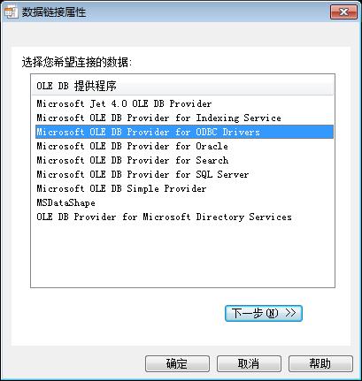The image size is (362, 381).
Task: Select OLE DB Provider for ODBC Drivers
Action: pyautogui.click(x=184, y=132)
